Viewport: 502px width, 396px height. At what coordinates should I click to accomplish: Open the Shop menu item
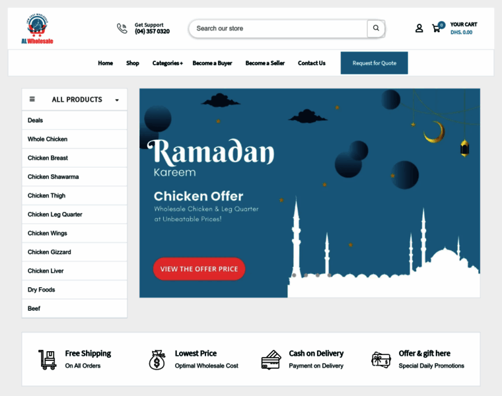coord(133,63)
